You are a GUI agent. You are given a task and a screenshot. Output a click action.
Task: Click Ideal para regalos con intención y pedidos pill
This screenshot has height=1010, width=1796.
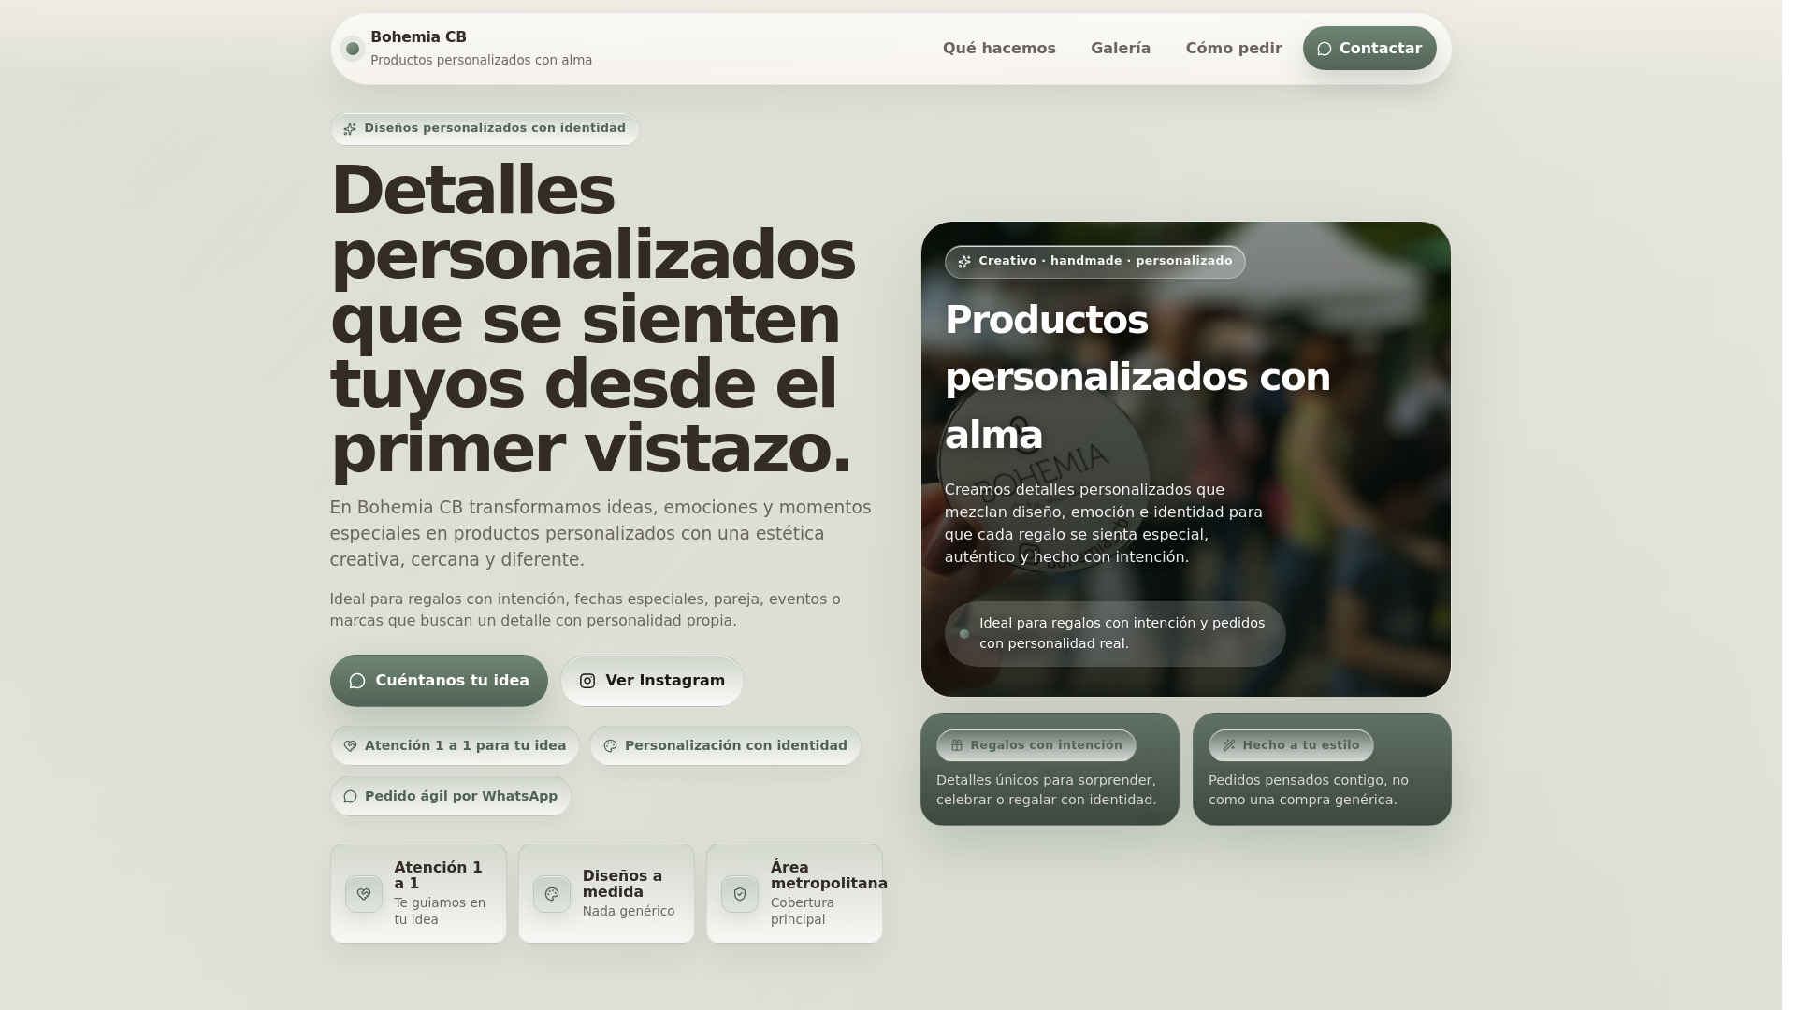1115,634
